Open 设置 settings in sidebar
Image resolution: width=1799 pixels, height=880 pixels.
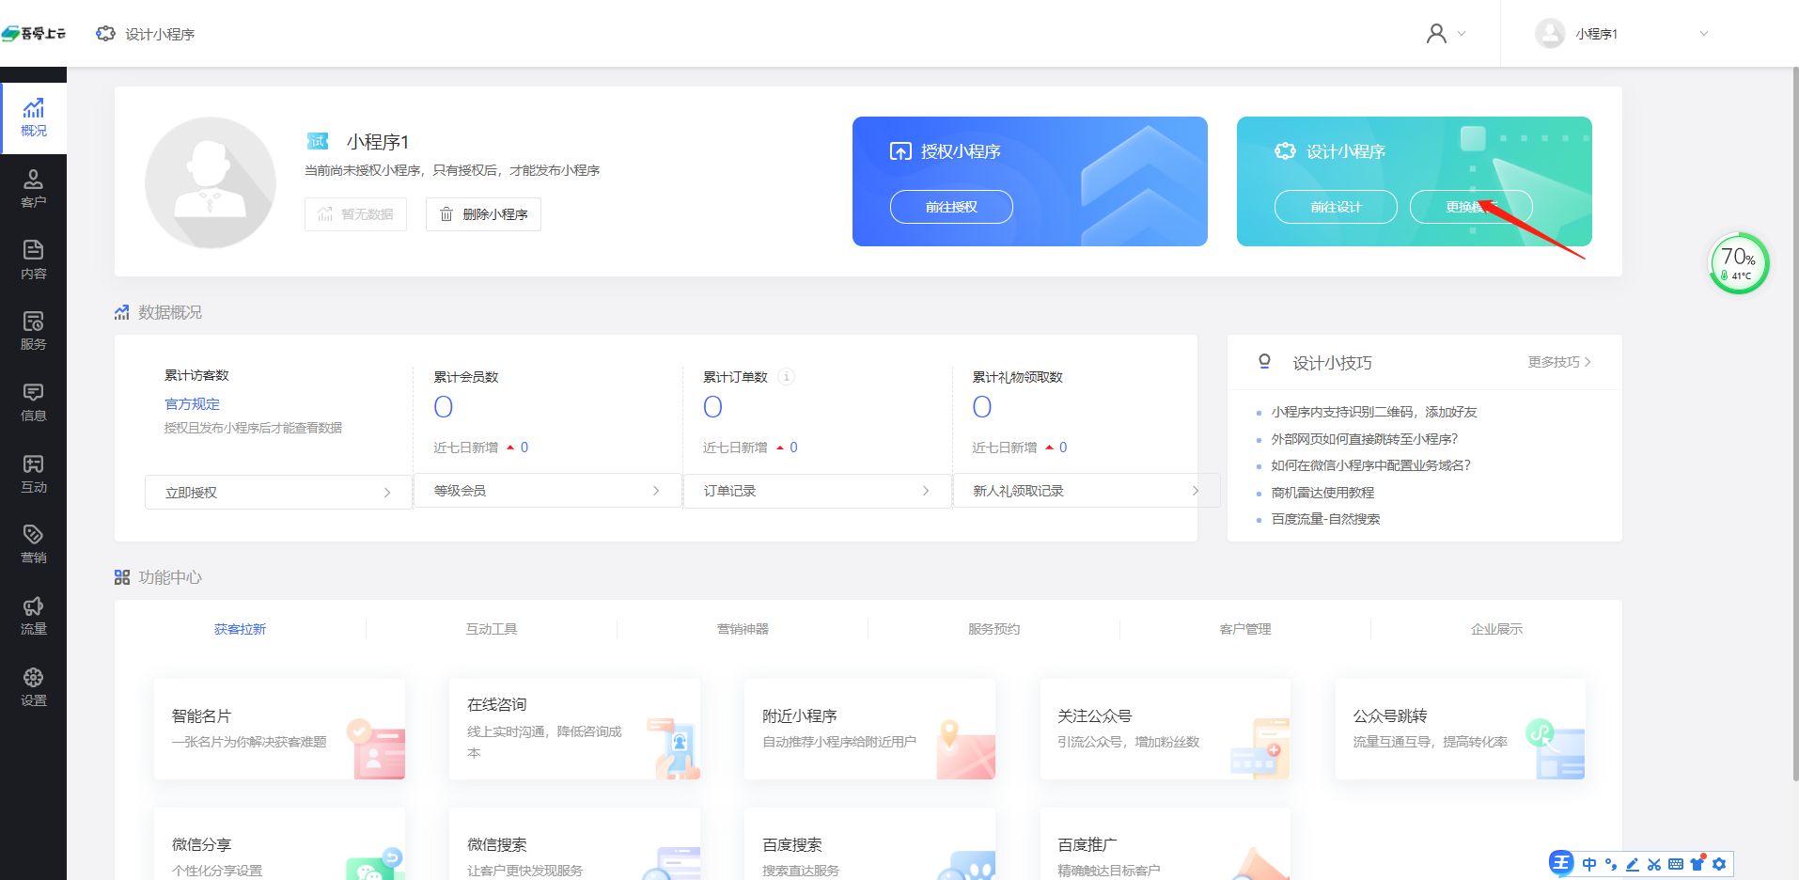click(x=34, y=686)
